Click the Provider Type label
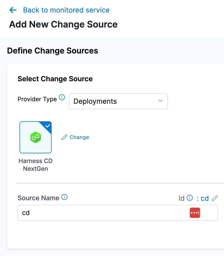Image resolution: width=224 pixels, height=256 pixels. (37, 99)
